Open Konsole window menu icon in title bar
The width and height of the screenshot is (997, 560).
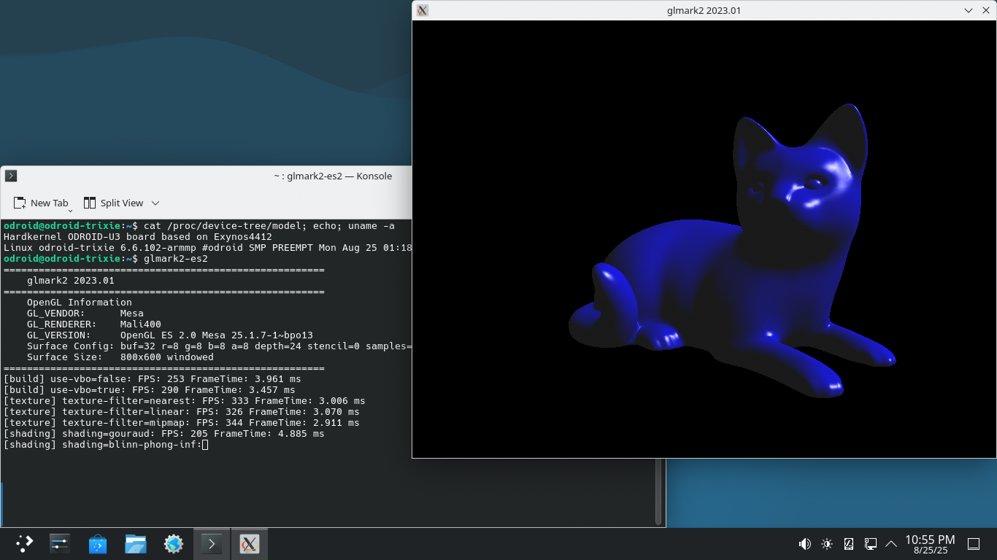(11, 176)
